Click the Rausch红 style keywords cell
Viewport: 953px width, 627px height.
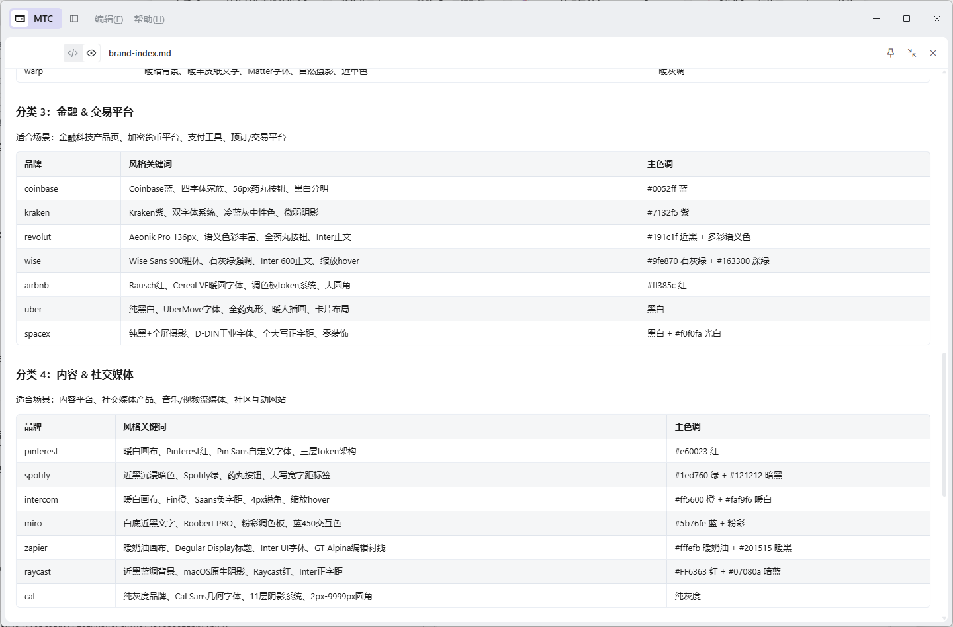pyautogui.click(x=380, y=285)
